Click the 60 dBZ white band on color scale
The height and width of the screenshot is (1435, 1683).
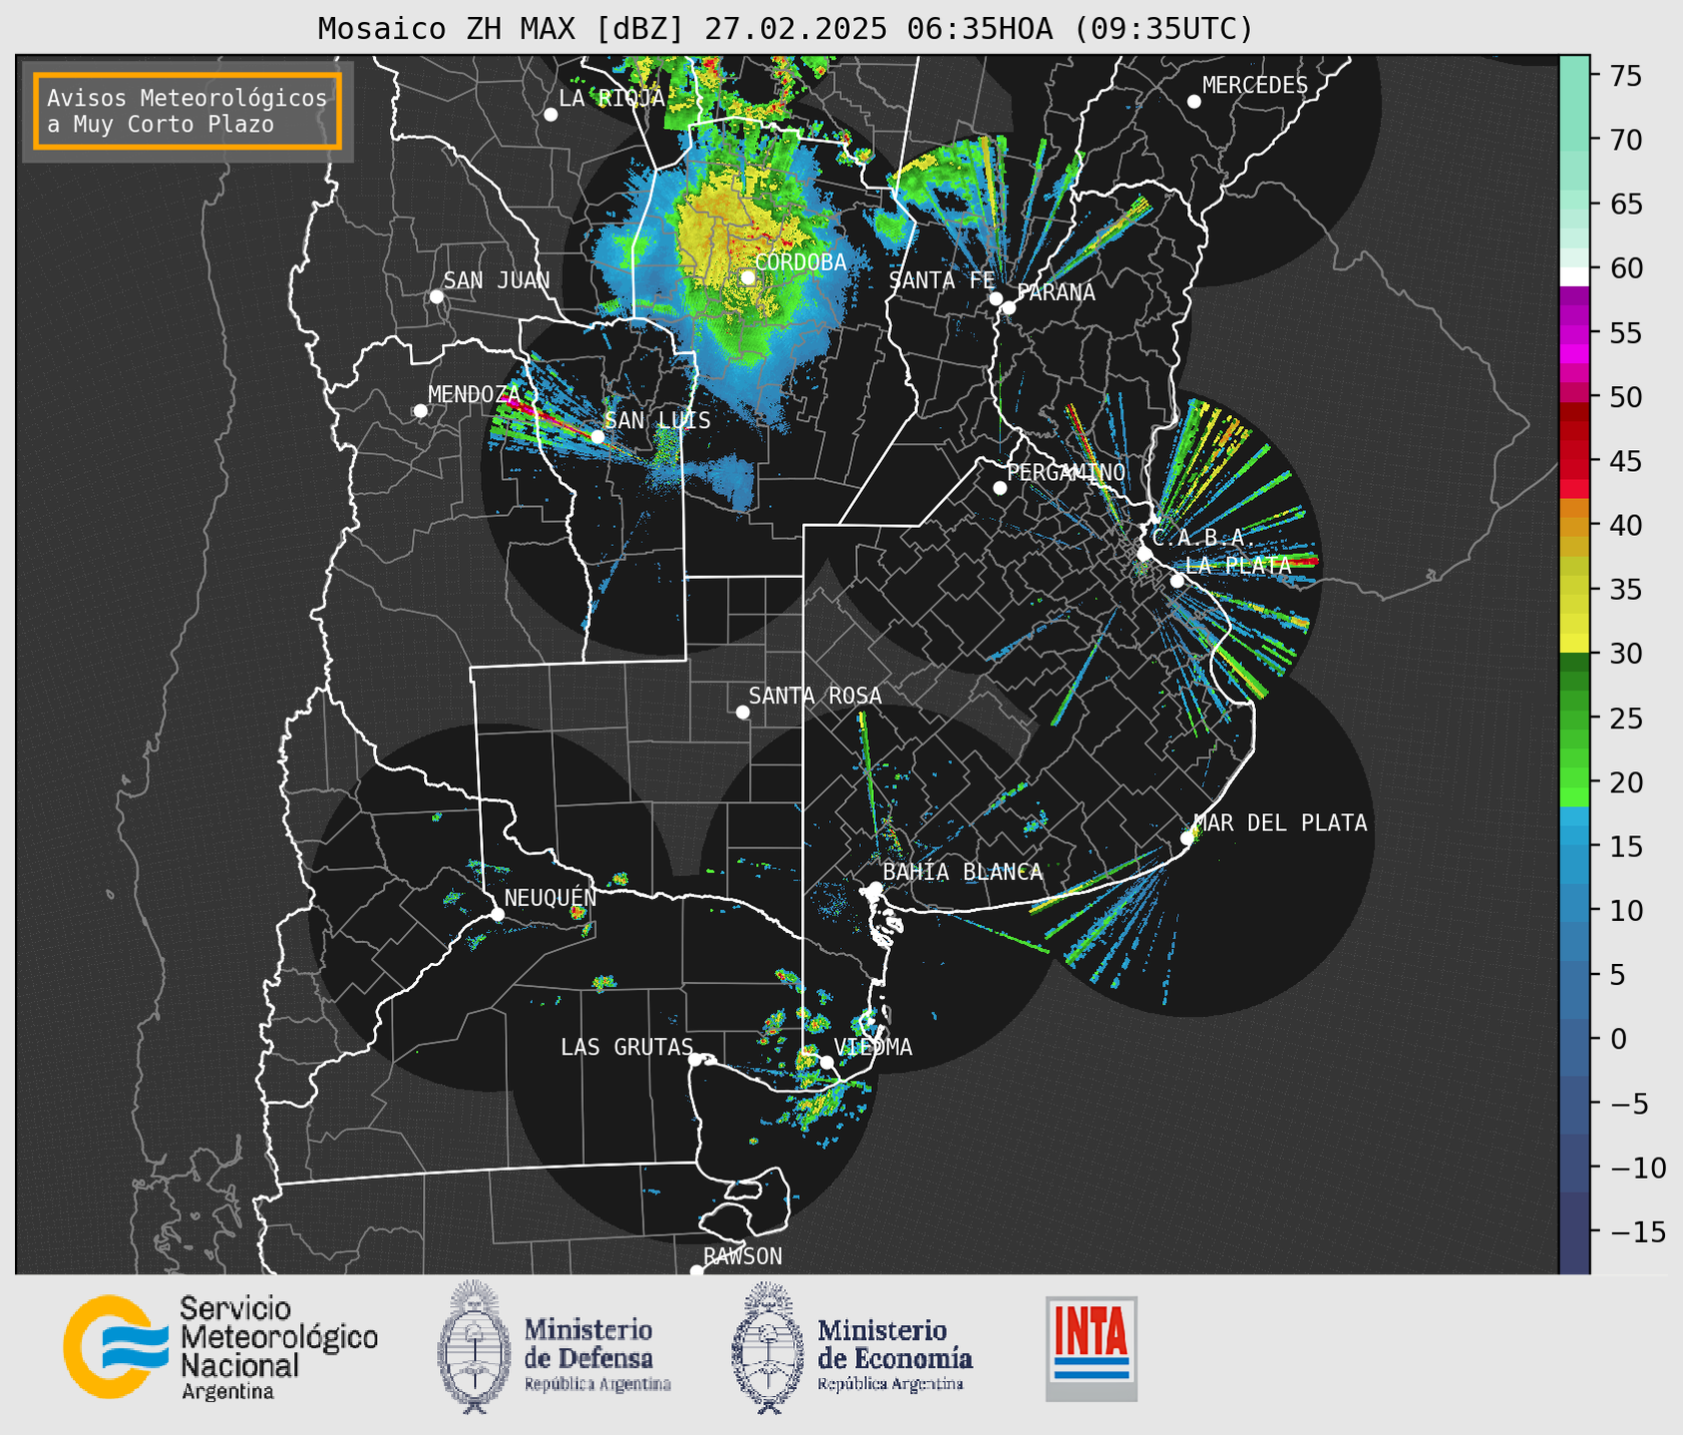(1573, 275)
